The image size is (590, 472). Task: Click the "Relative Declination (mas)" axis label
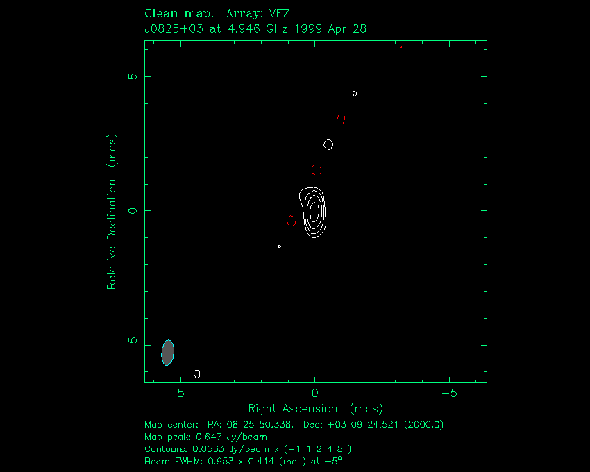pyautogui.click(x=112, y=212)
